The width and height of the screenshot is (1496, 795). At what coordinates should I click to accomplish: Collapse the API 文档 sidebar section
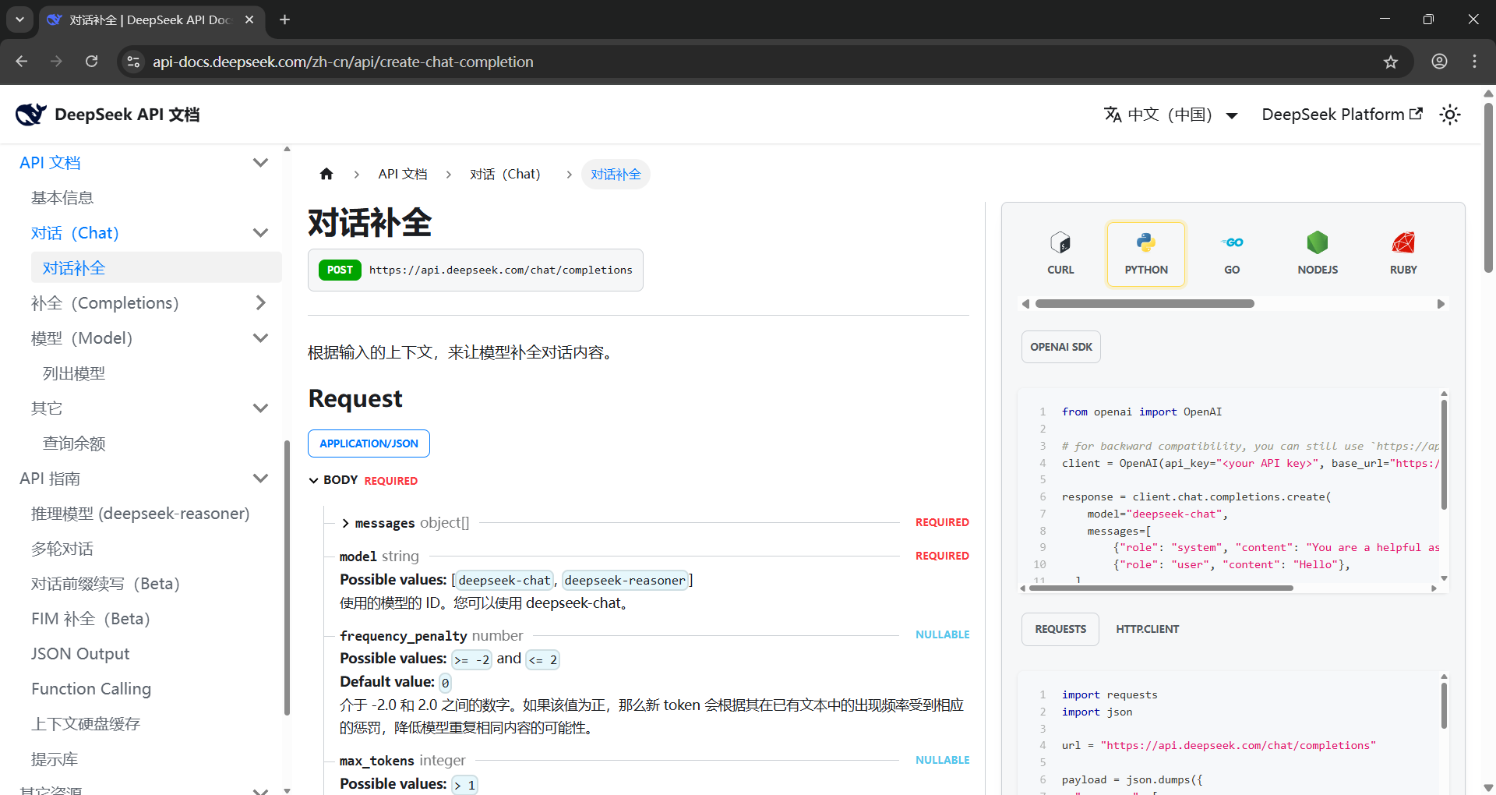260,162
